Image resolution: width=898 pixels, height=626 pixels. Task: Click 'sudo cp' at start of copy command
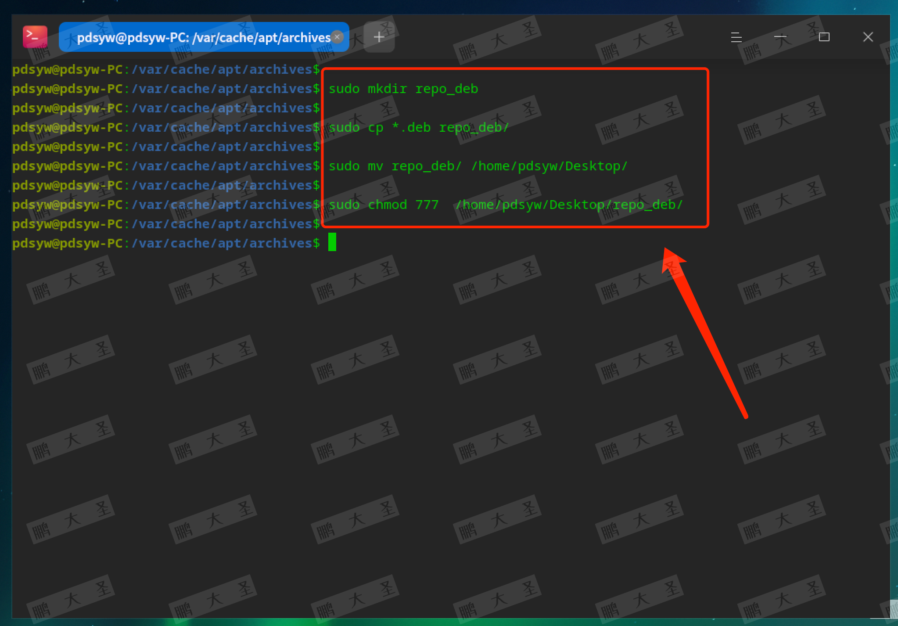[x=356, y=128]
